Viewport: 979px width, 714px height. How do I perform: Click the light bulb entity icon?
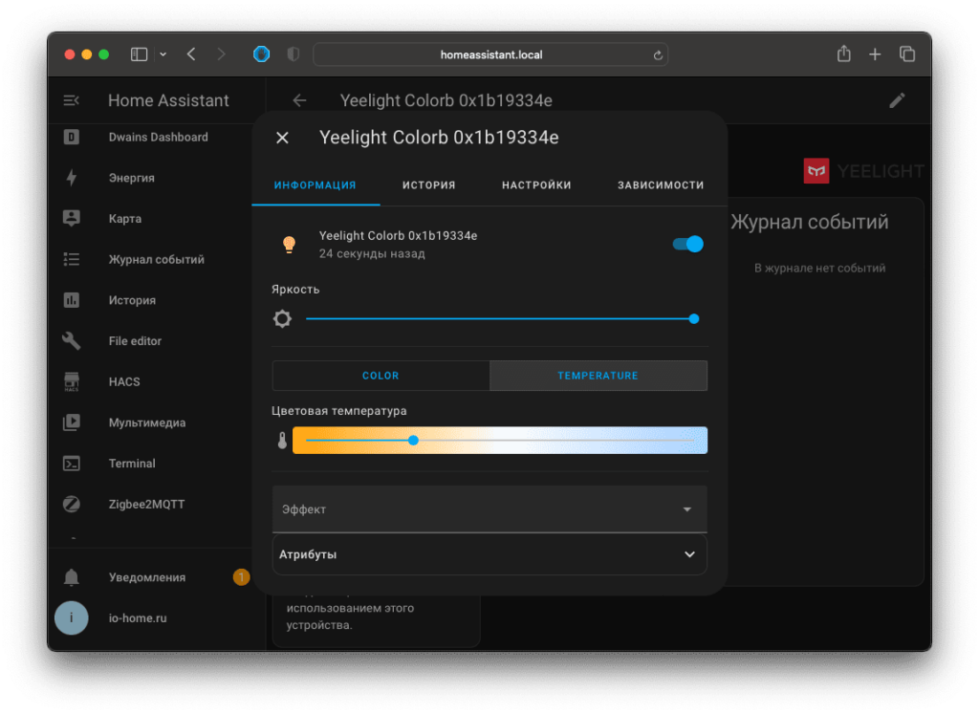289,244
